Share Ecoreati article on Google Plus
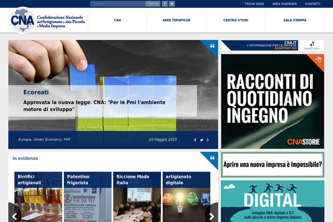333x222 pixels. (208, 140)
